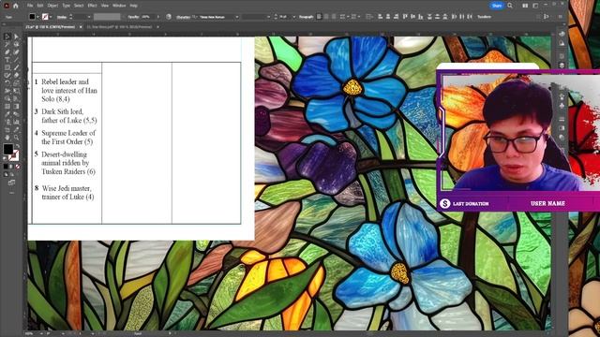Select the Direct Selection tool
This screenshot has width=600, height=337.
(16, 37)
